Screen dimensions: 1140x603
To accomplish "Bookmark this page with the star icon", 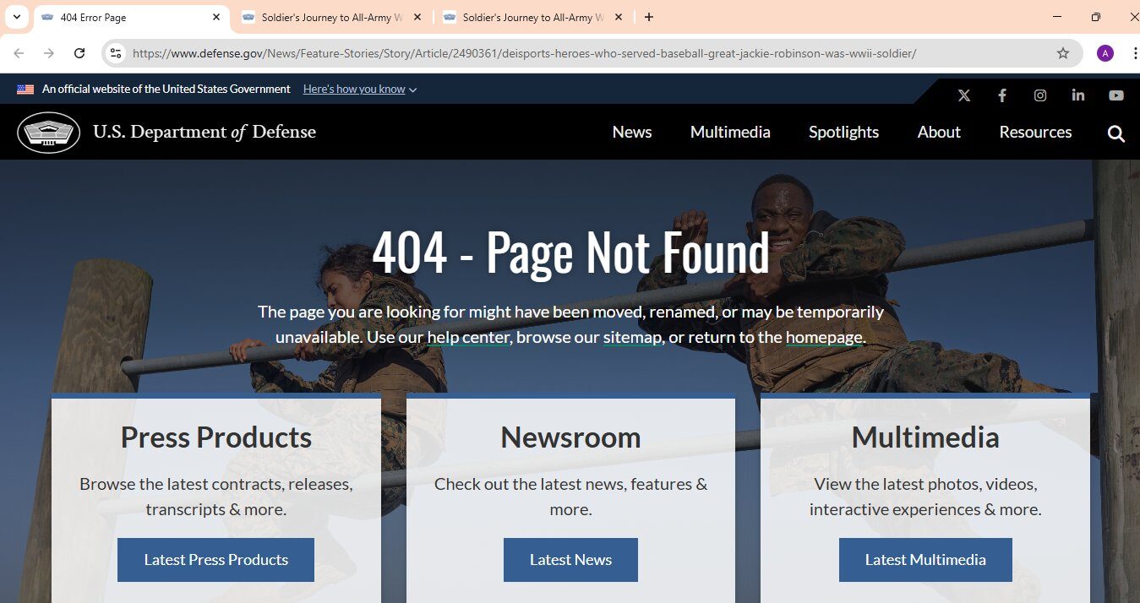I will [x=1063, y=53].
